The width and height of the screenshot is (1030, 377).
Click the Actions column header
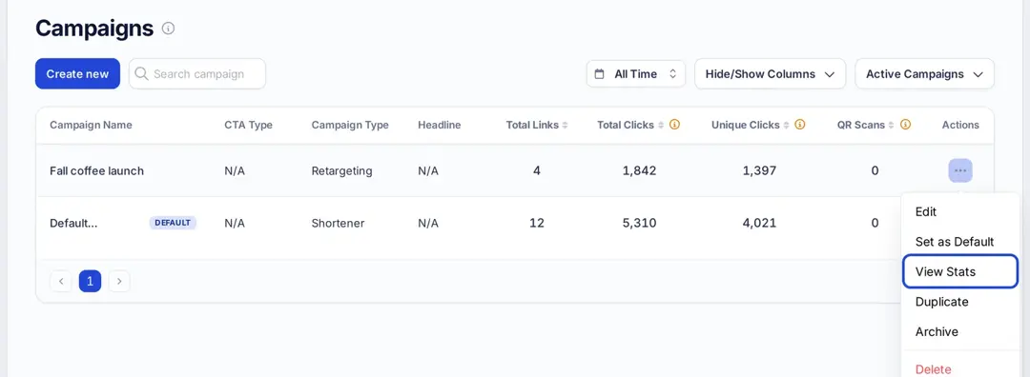[960, 126]
